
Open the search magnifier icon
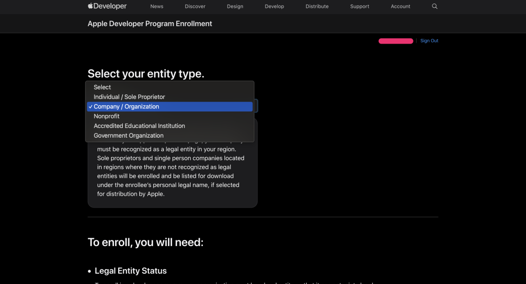[435, 6]
